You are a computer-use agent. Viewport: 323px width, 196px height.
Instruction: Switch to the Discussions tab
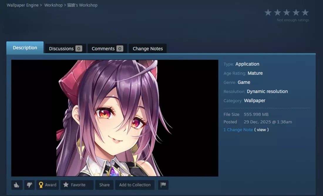tap(65, 49)
